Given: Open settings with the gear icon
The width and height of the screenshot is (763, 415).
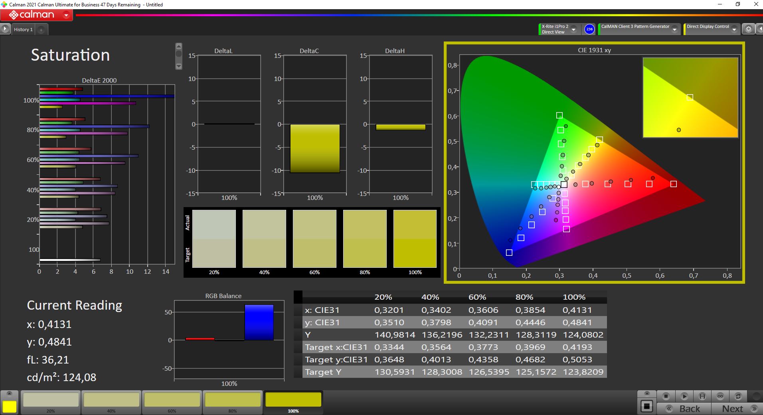Looking at the screenshot, I should [749, 29].
